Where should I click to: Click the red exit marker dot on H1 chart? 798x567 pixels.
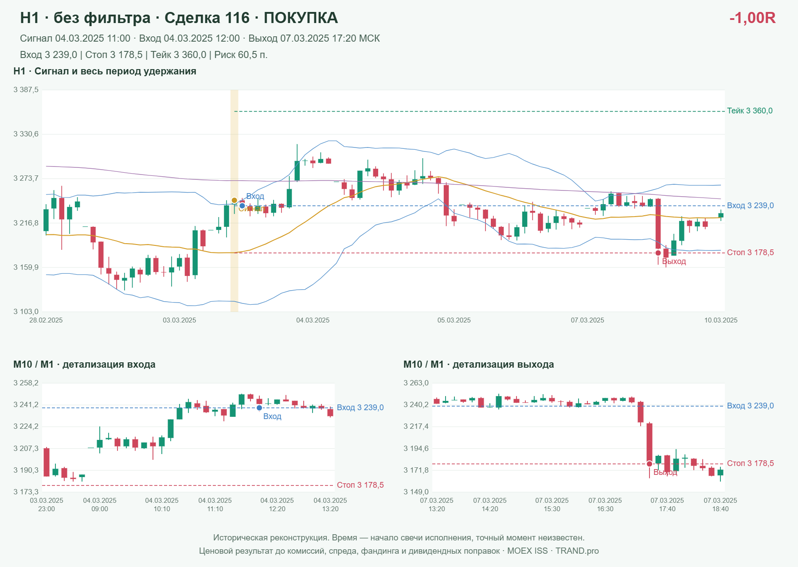pos(658,253)
